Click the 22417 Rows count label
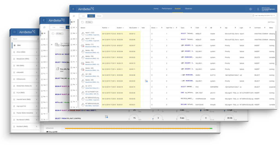 click(271, 22)
